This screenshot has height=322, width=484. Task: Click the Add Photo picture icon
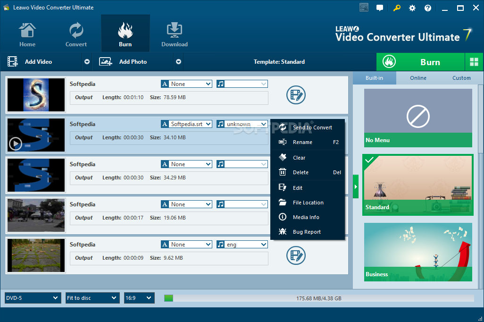tap(105, 61)
